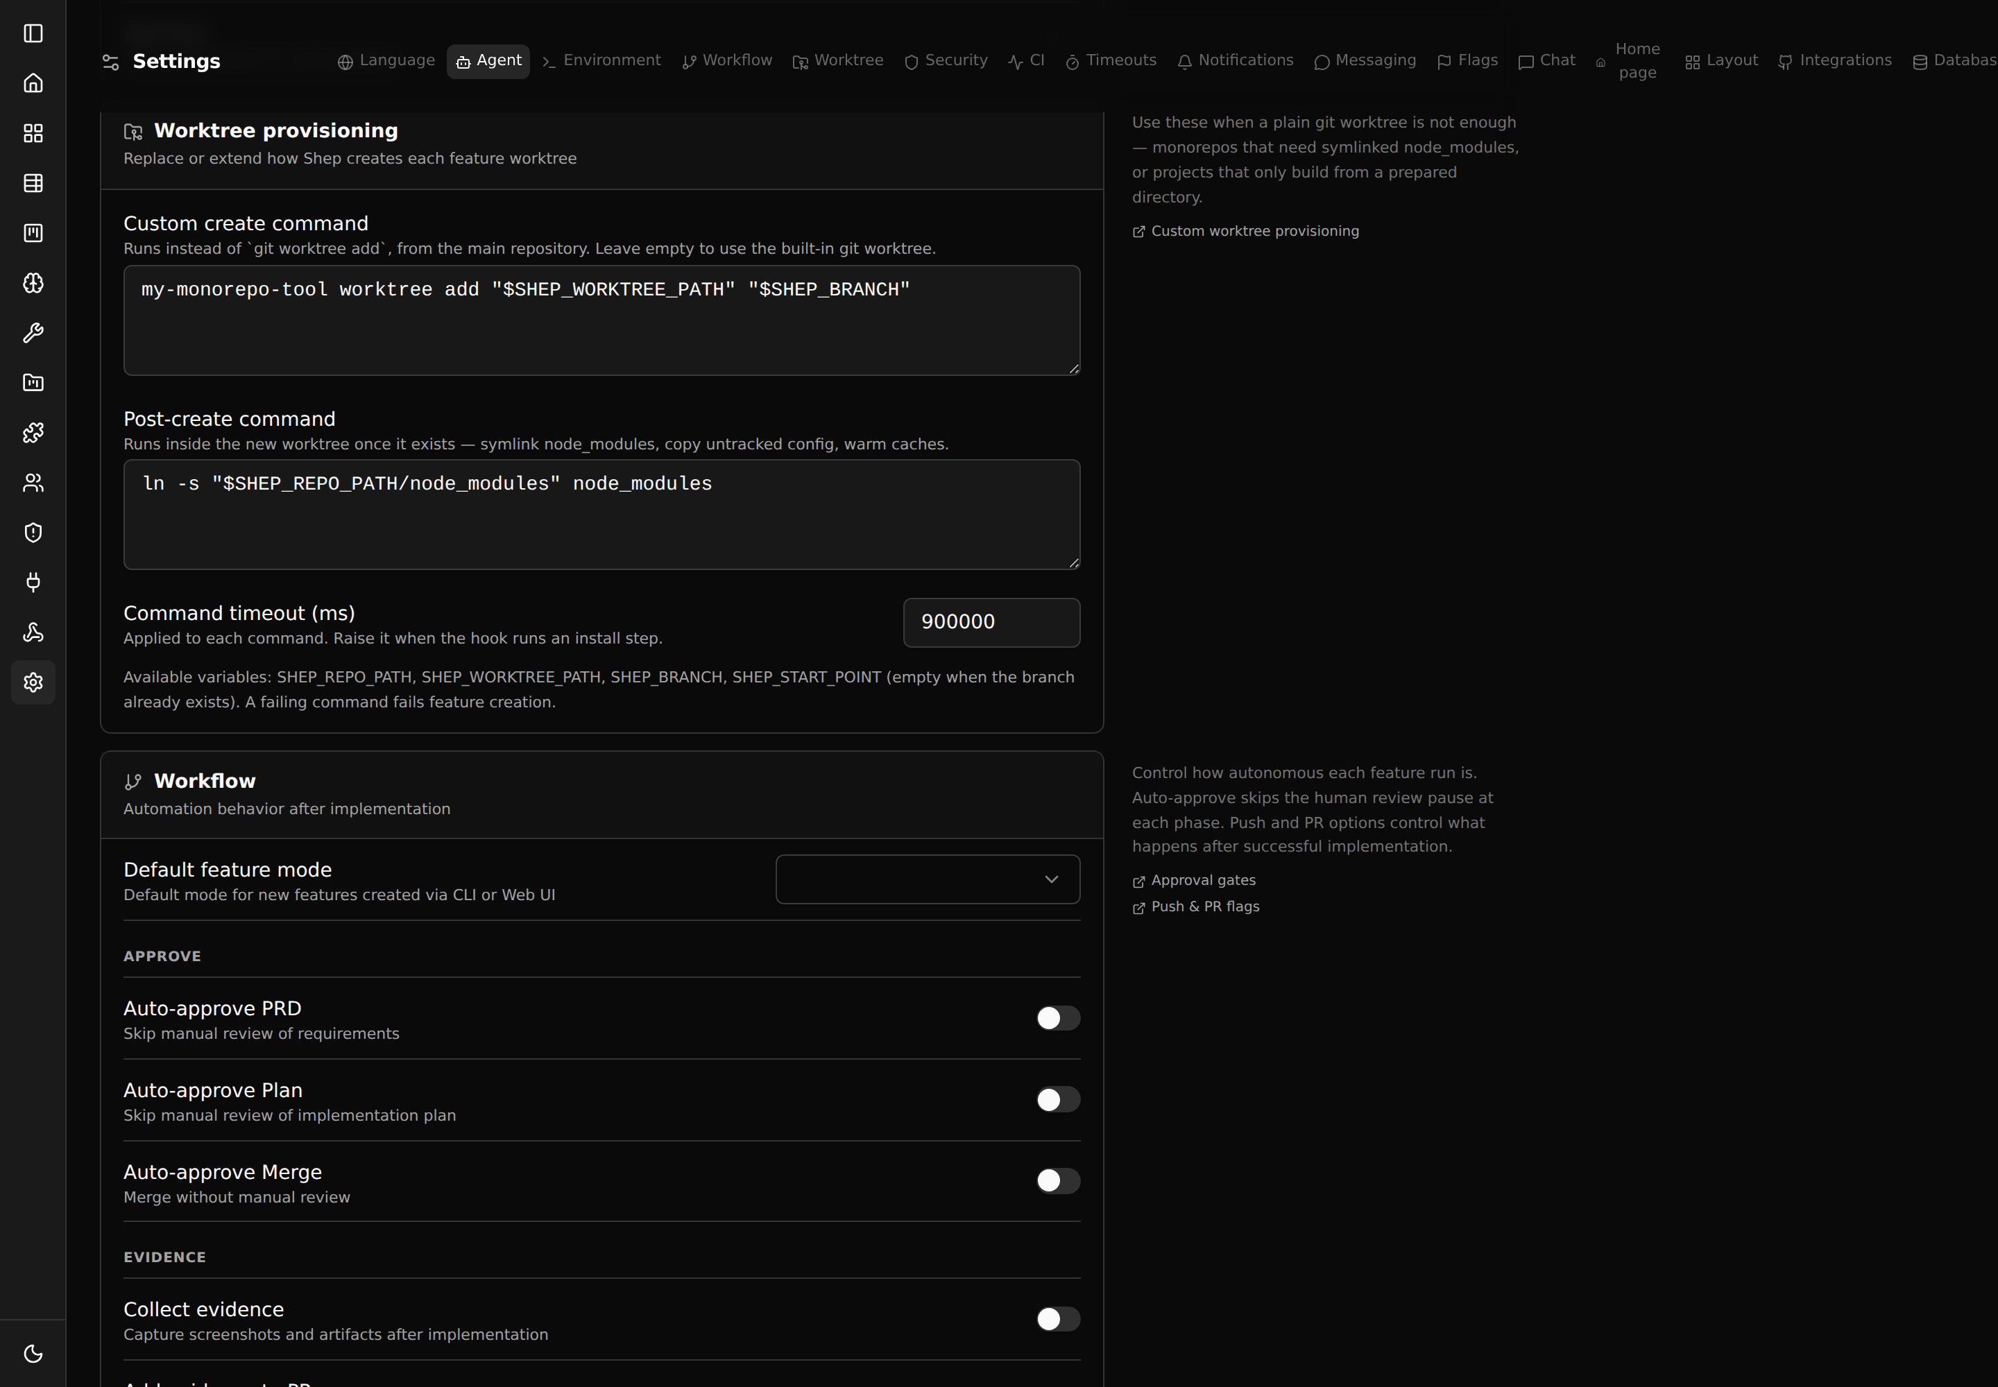Toggle Auto-approve Plan switch

click(1058, 1100)
